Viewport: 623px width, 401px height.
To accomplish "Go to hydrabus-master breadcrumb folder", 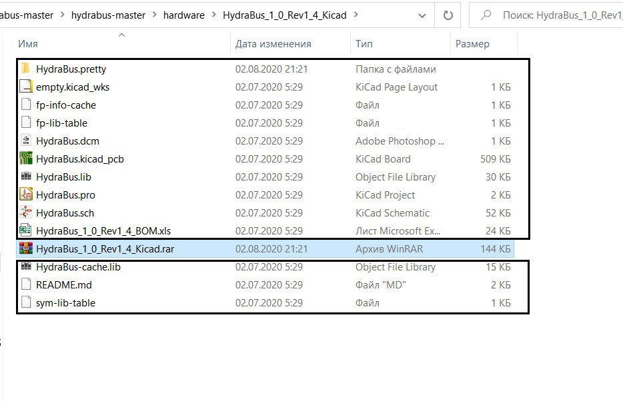I will [x=108, y=15].
